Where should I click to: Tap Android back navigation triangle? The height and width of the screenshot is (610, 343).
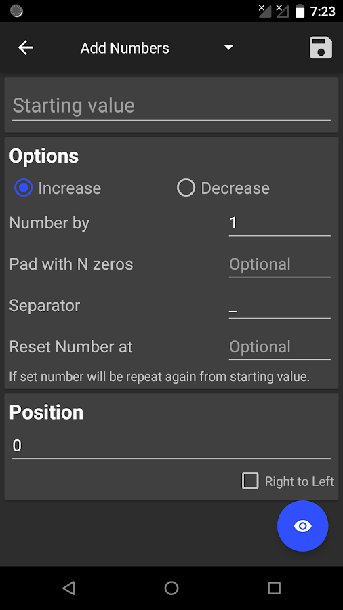tap(69, 588)
